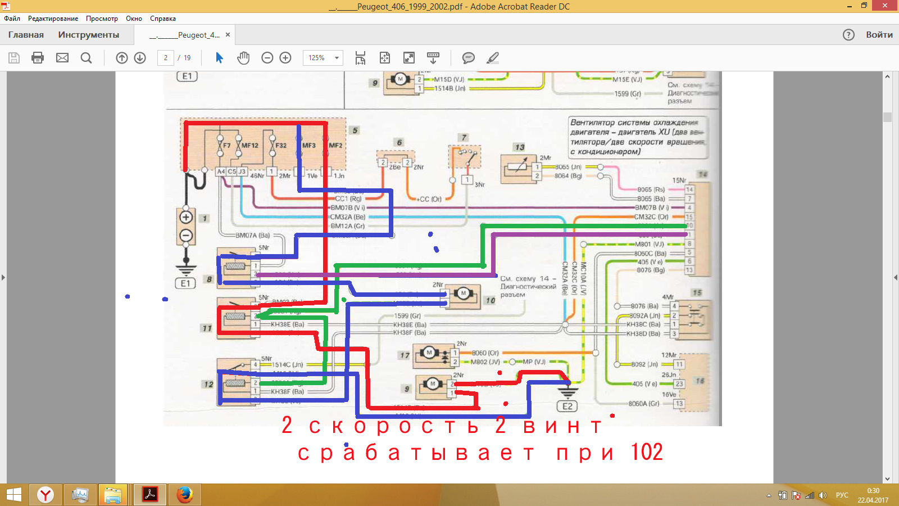
Task: Click the read mode toolbar icon
Action: 433,58
